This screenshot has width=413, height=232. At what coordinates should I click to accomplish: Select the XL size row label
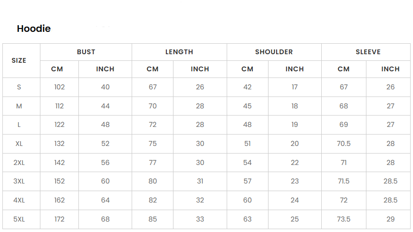pyautogui.click(x=19, y=144)
